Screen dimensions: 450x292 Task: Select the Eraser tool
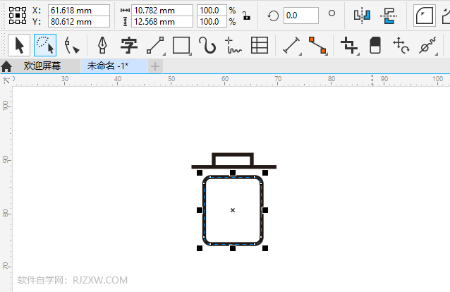[375, 45]
